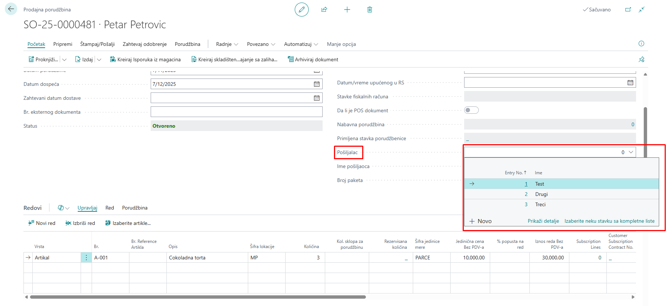This screenshot has width=672, height=306.
Task: Open document in new window icon
Action: pyautogui.click(x=628, y=10)
